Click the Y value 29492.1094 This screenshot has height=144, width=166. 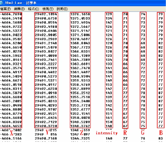(x=46, y=14)
